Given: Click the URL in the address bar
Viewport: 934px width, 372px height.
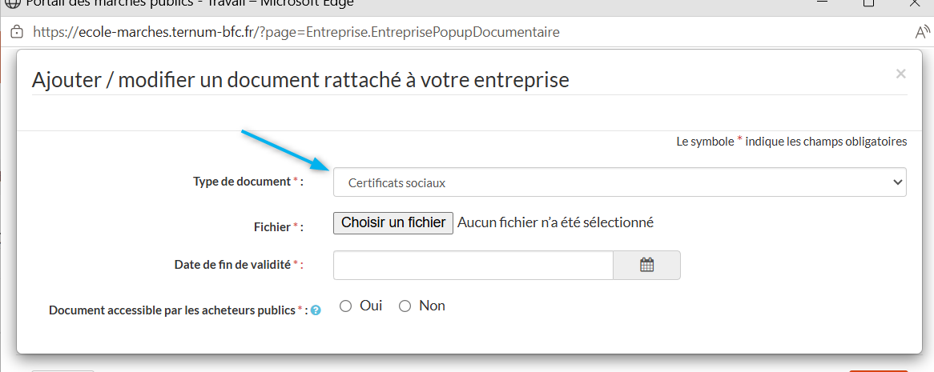Looking at the screenshot, I should coord(296,32).
